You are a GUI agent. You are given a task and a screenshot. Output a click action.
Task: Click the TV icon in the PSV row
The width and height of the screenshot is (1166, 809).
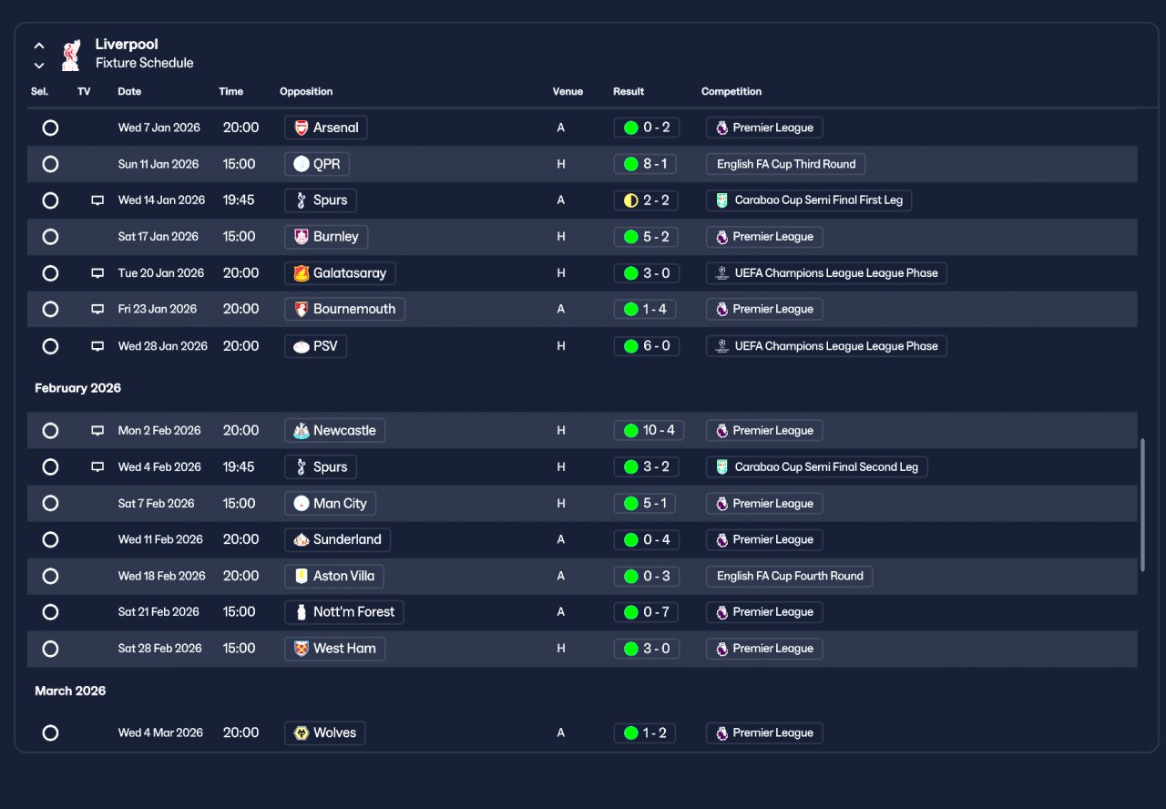tap(97, 346)
